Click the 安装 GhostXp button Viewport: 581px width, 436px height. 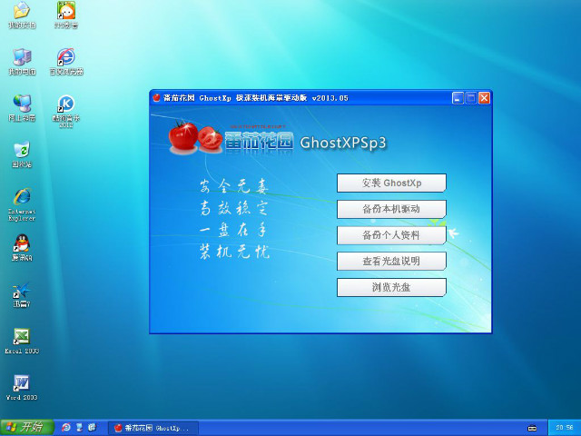click(391, 183)
